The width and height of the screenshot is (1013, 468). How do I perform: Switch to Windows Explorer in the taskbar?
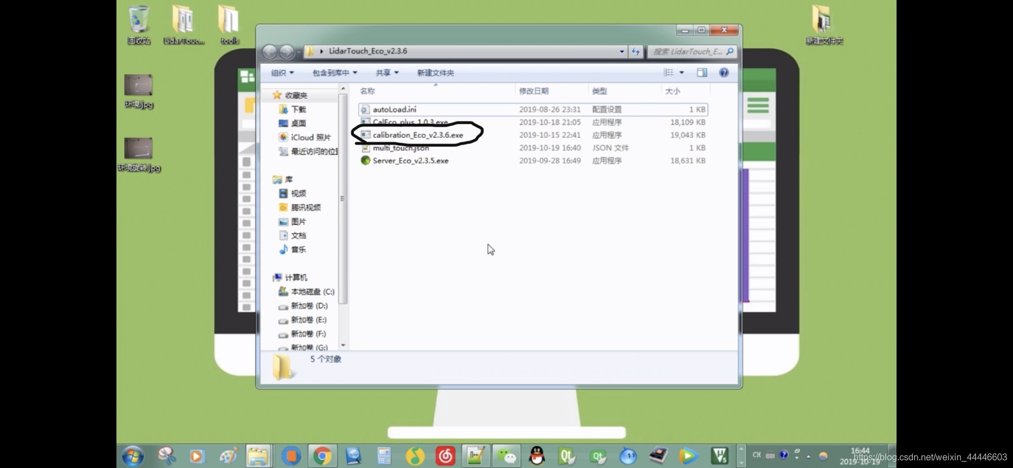click(x=258, y=456)
